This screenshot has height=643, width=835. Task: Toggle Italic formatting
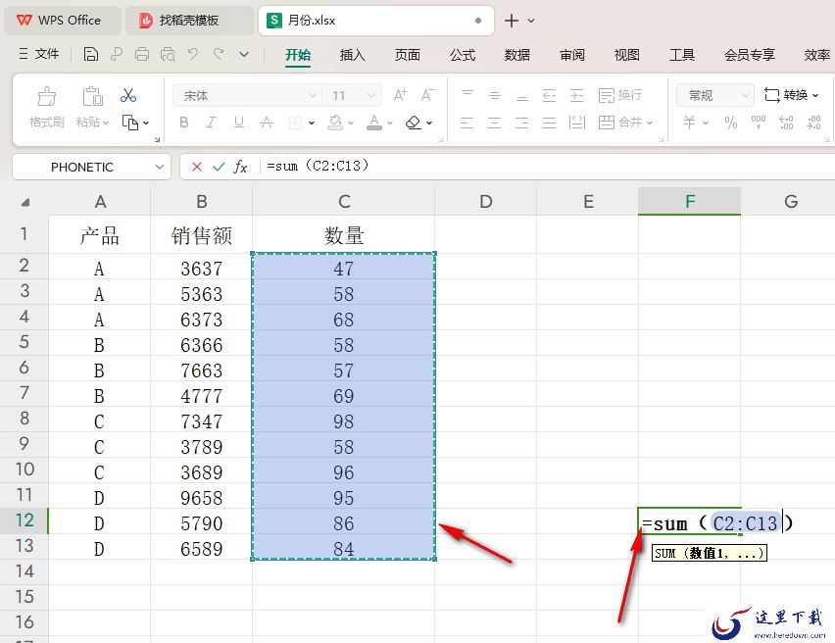(x=211, y=123)
